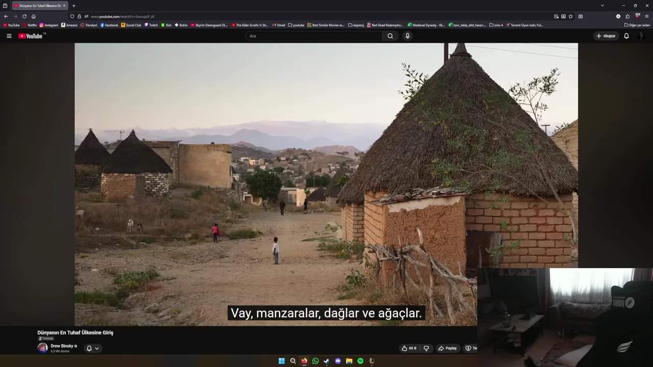Open the Drew Binsky channel name link
Image resolution: width=653 pixels, height=367 pixels.
[x=62, y=346]
